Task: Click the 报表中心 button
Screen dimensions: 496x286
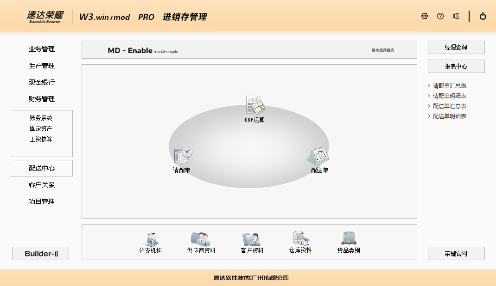Action: point(456,67)
